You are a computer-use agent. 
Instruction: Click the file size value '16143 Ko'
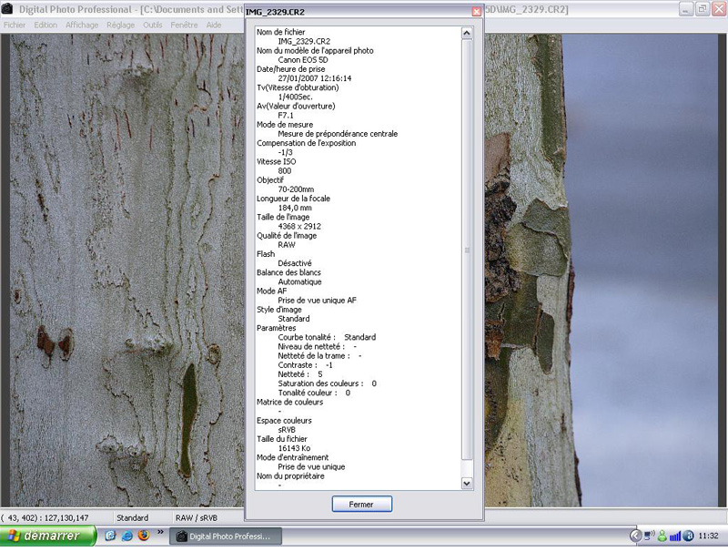click(x=294, y=448)
